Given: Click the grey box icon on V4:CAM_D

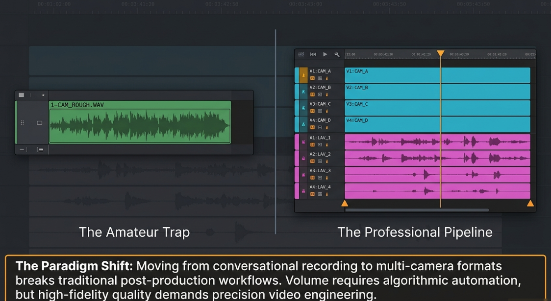Looking at the screenshot, I should pyautogui.click(x=320, y=127).
